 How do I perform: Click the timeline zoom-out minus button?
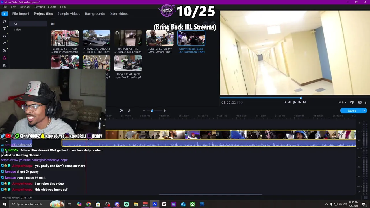click(144, 111)
